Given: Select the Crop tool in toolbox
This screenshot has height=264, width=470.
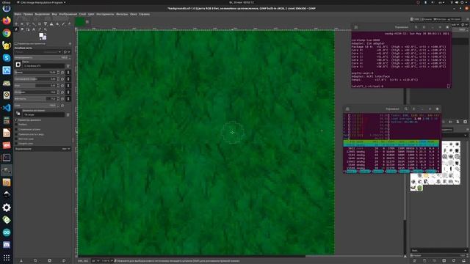Looking at the screenshot, I should coord(40,23).
